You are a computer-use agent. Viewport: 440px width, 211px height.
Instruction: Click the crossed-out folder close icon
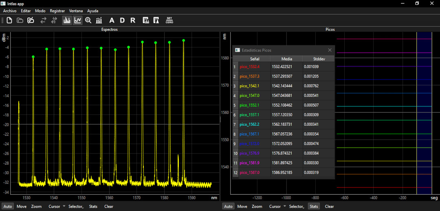coord(31,20)
